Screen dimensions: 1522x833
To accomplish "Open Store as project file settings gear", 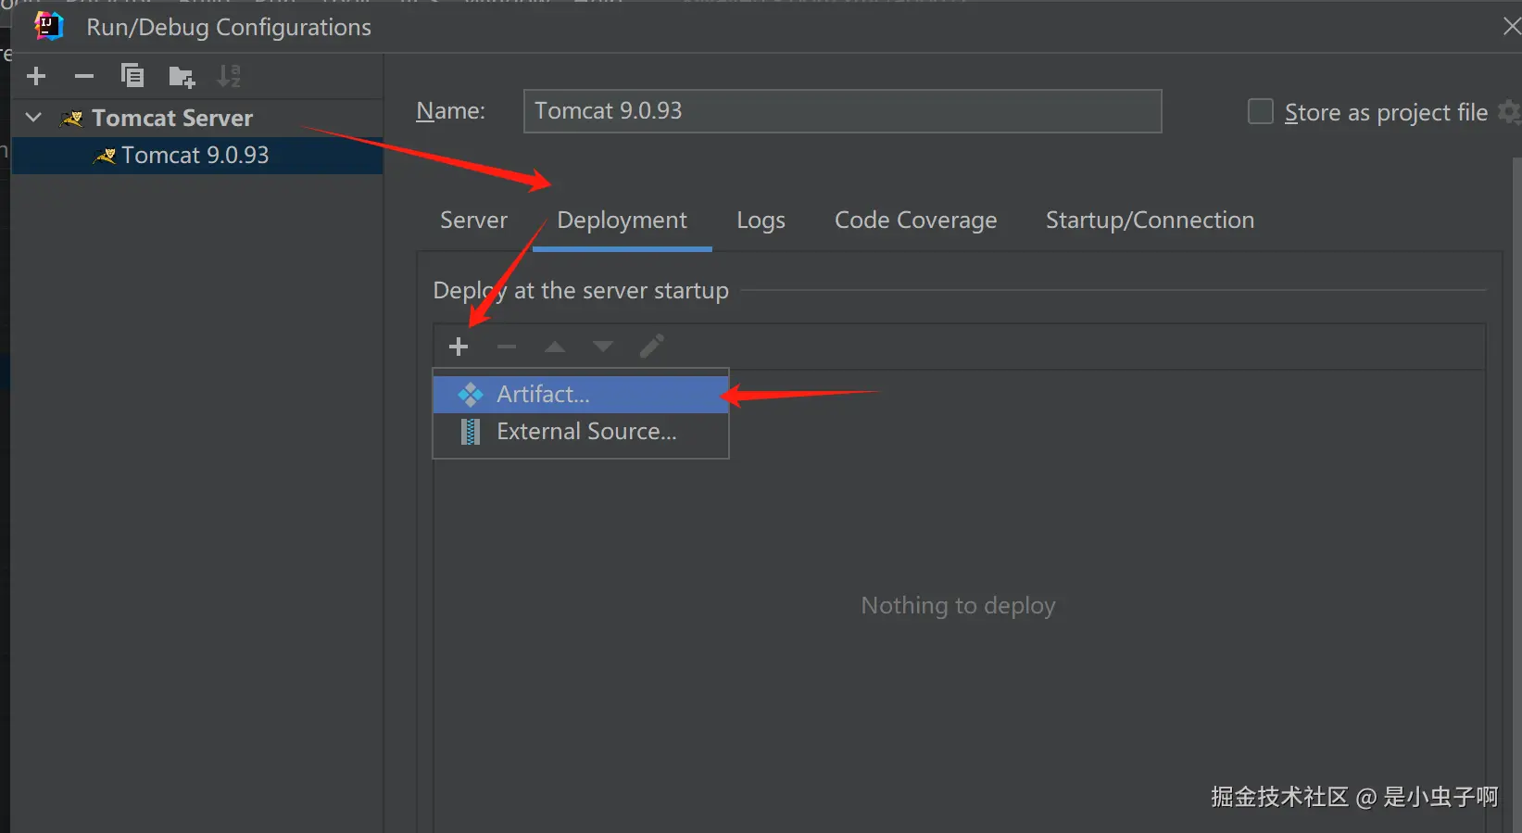I will click(x=1509, y=112).
